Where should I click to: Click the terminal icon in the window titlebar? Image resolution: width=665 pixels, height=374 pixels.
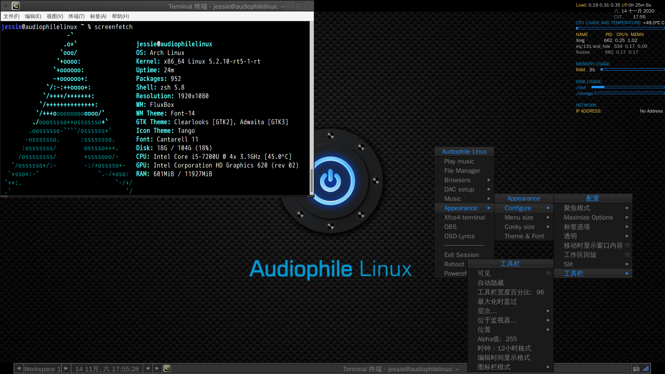(x=16, y=6)
